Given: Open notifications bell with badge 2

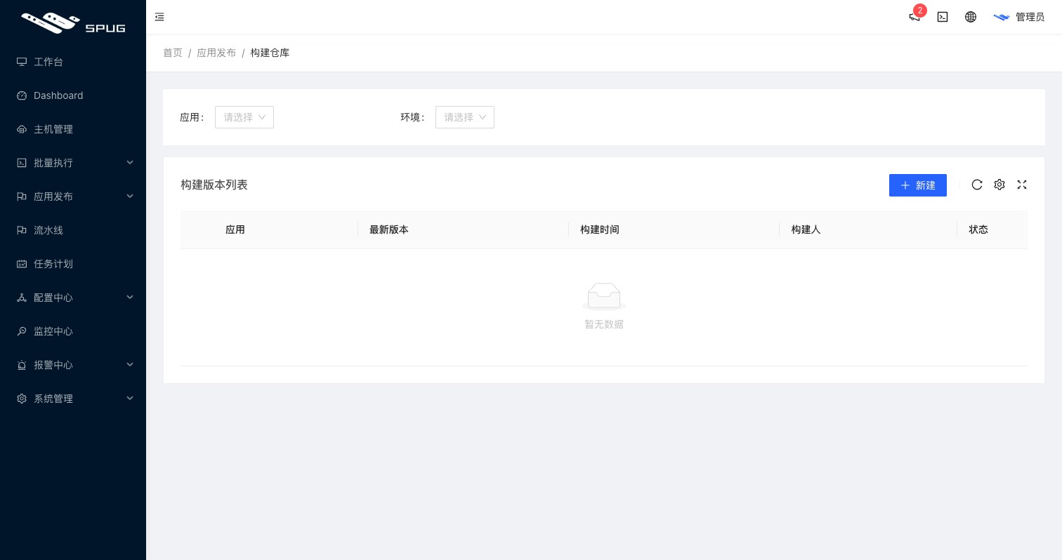Looking at the screenshot, I should click(914, 17).
